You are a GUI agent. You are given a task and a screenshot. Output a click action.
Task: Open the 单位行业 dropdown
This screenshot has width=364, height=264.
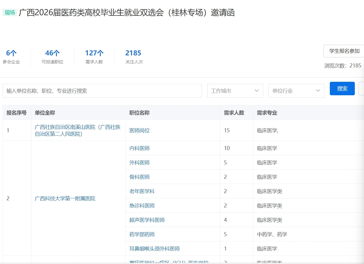(x=296, y=91)
